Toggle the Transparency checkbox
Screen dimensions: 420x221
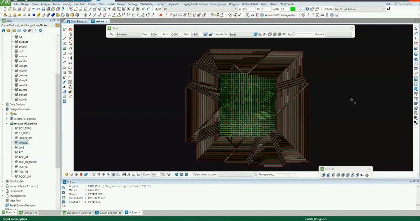click(255, 174)
